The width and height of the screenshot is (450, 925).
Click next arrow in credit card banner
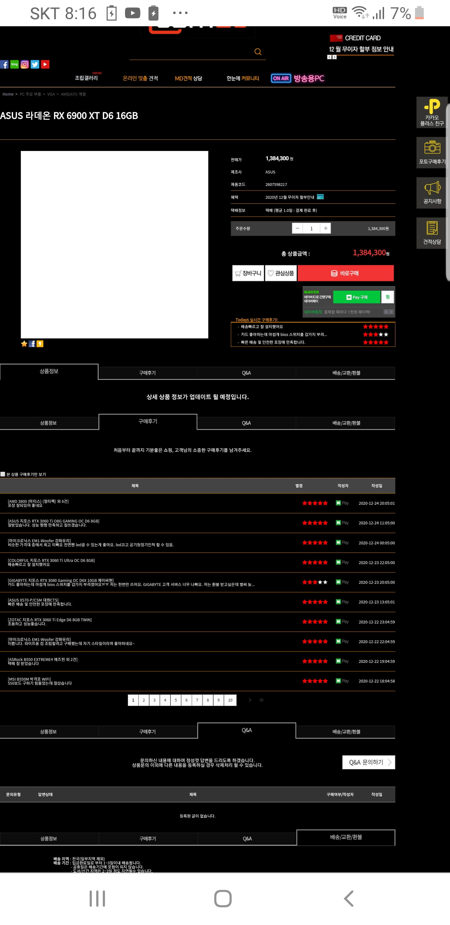point(334,57)
